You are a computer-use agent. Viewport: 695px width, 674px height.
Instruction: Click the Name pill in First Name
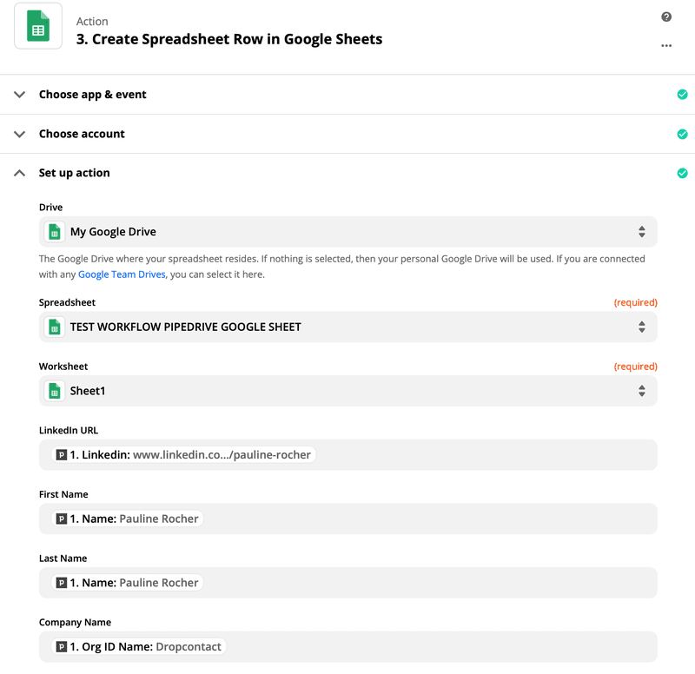pyautogui.click(x=127, y=519)
